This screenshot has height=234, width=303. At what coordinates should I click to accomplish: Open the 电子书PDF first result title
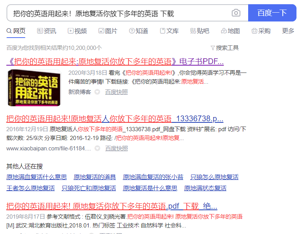115,61
